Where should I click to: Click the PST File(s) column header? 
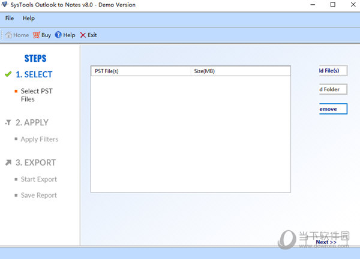tap(141, 71)
